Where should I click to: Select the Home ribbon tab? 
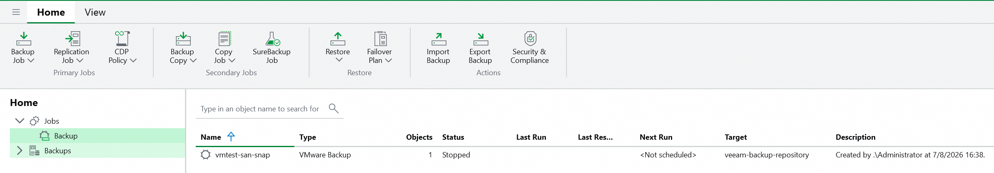(51, 12)
